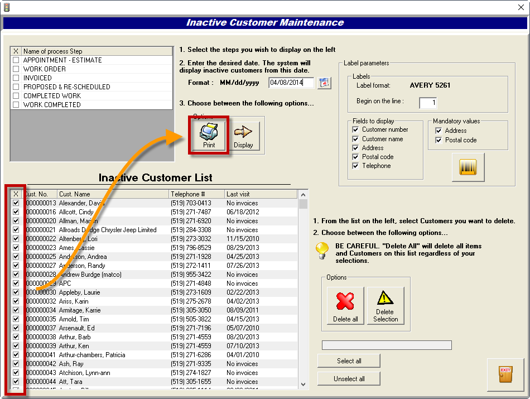530x399 pixels.
Task: Enable the WORK ORDER process step
Action: [16, 69]
